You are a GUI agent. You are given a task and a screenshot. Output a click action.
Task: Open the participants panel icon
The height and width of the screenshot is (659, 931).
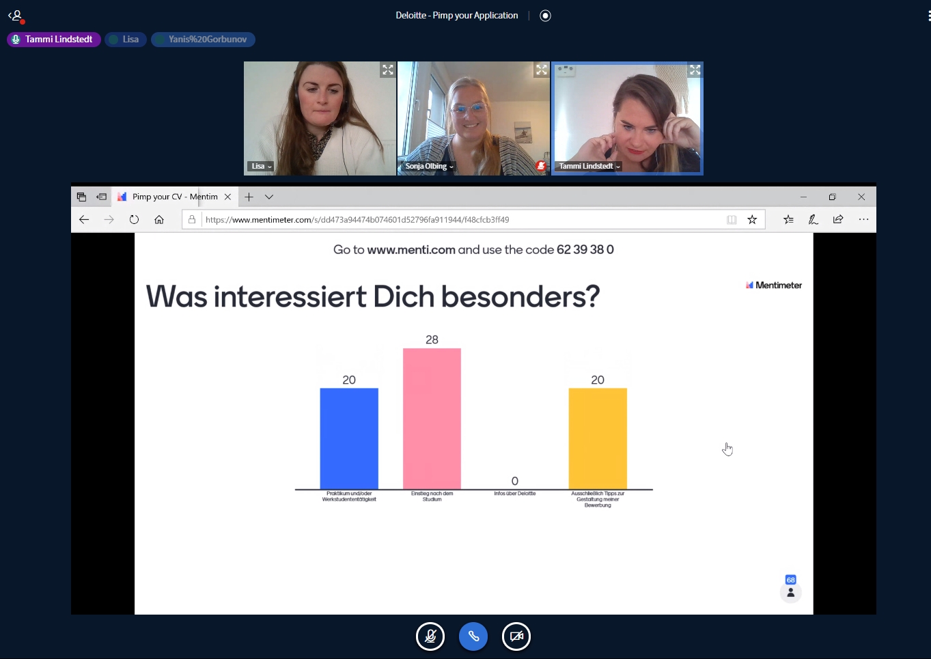[x=16, y=16]
